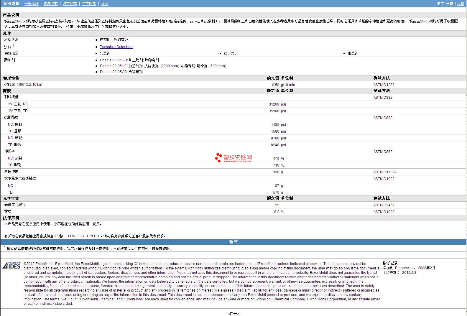Switch units to 公制

(460, 4)
